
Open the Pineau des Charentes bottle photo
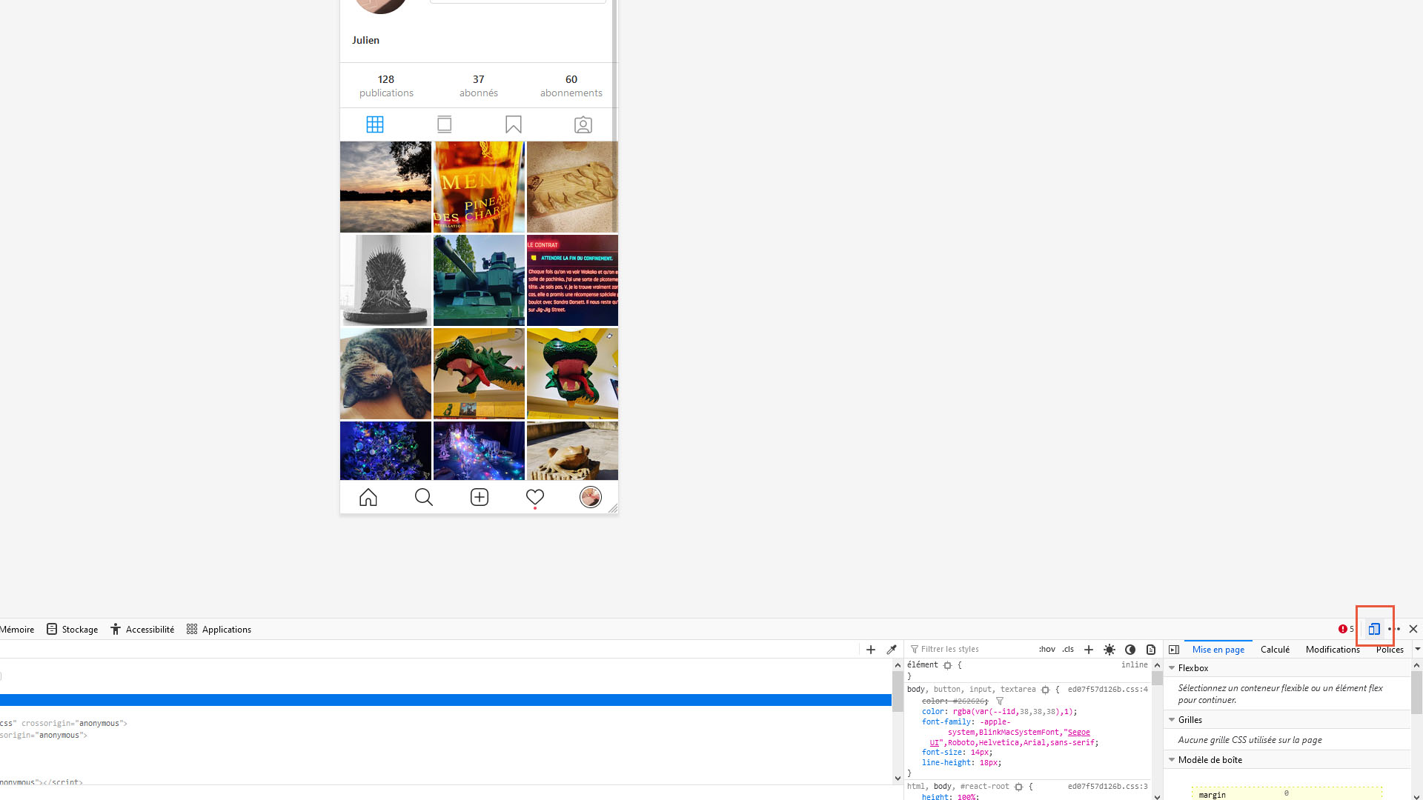(479, 187)
